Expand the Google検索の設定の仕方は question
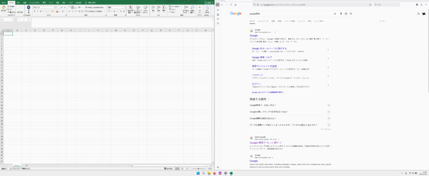The image size is (429, 176). [x=290, y=118]
